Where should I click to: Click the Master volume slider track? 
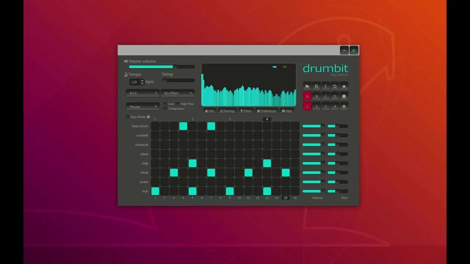coord(162,67)
